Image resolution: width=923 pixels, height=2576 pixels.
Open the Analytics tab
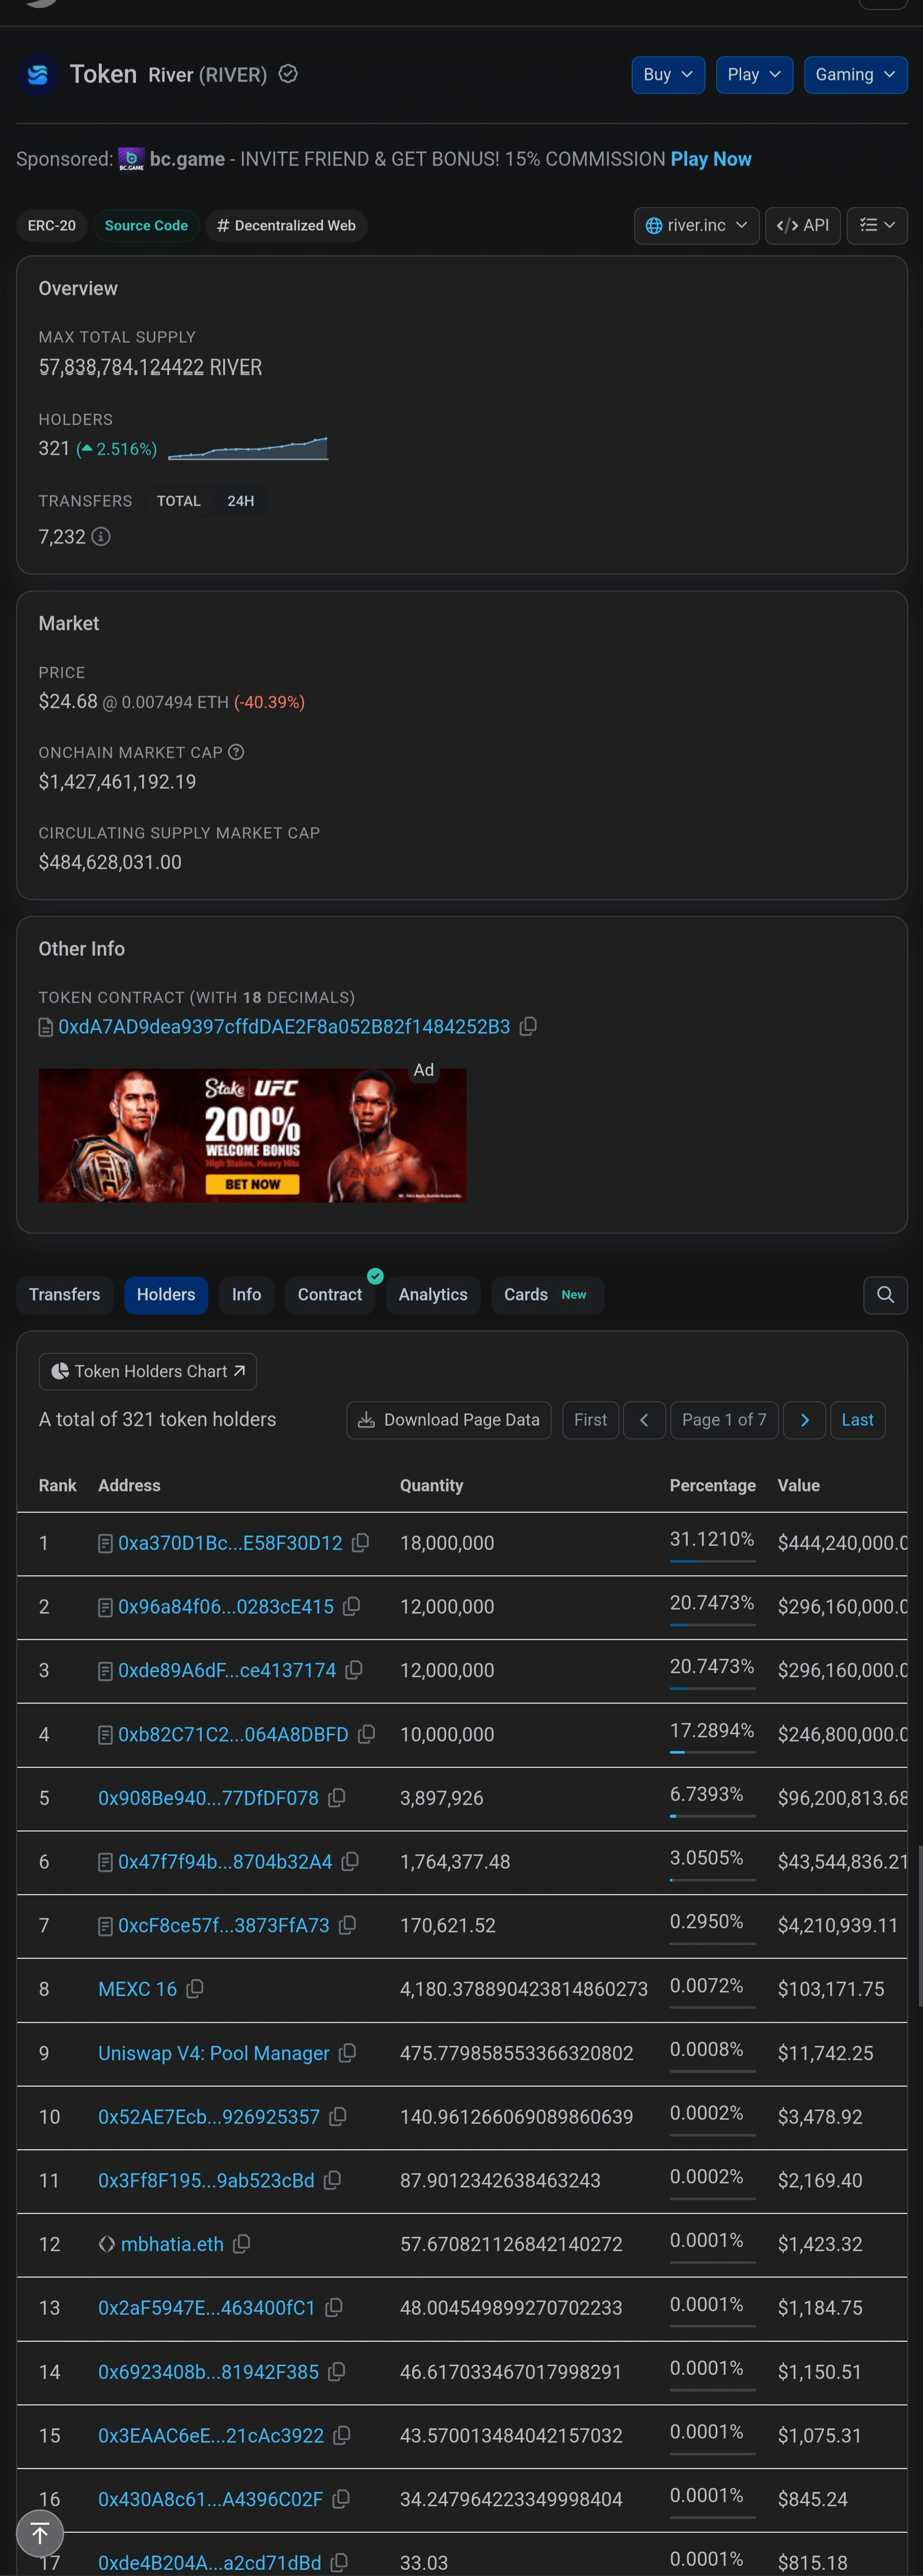[x=433, y=1295]
